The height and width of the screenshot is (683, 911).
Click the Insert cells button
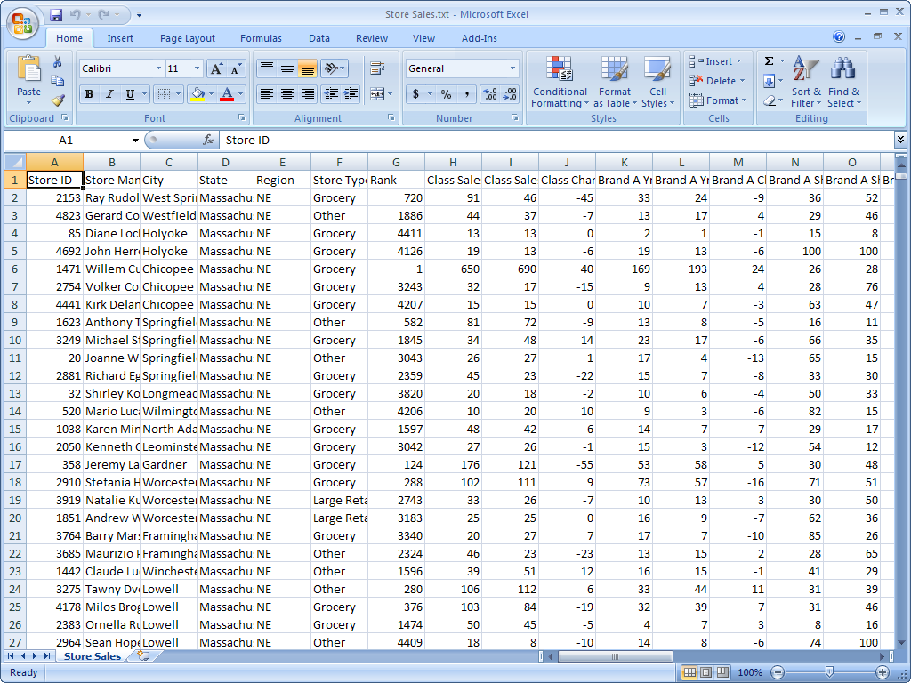(716, 61)
